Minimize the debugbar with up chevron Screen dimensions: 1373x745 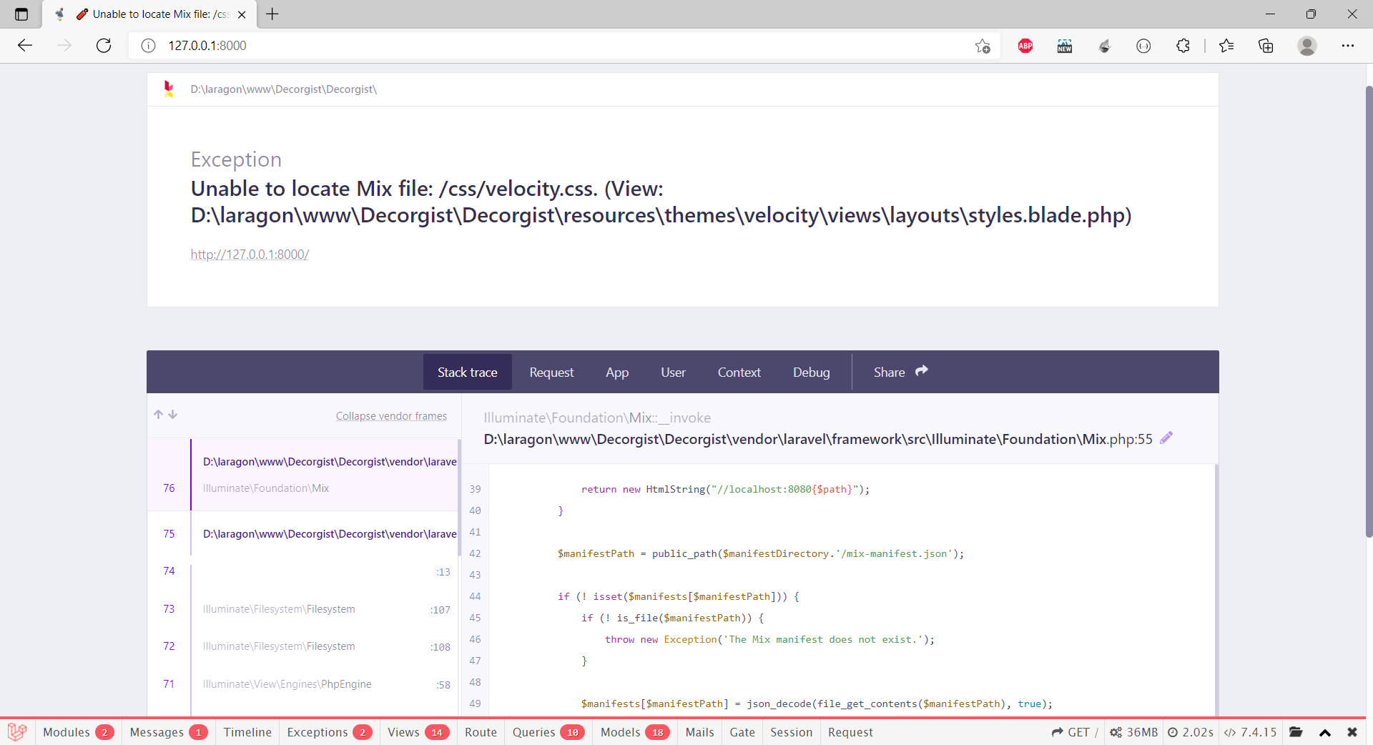[1324, 732]
